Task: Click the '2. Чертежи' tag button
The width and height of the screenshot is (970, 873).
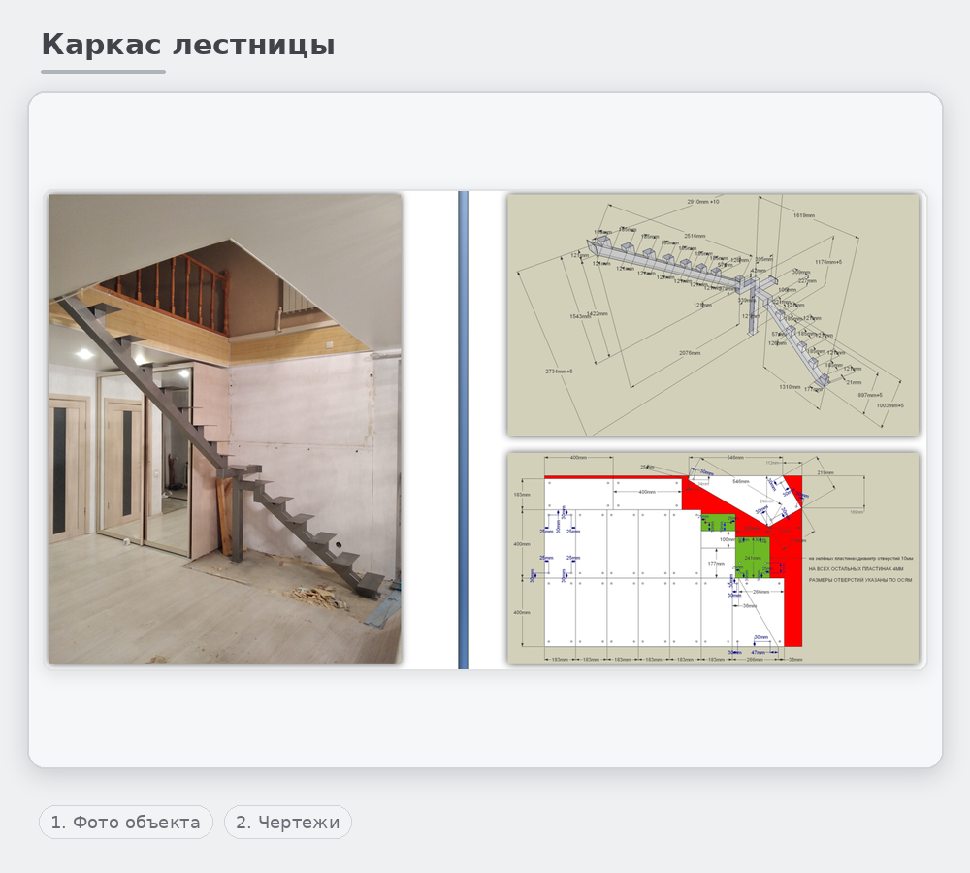Action: point(288,823)
